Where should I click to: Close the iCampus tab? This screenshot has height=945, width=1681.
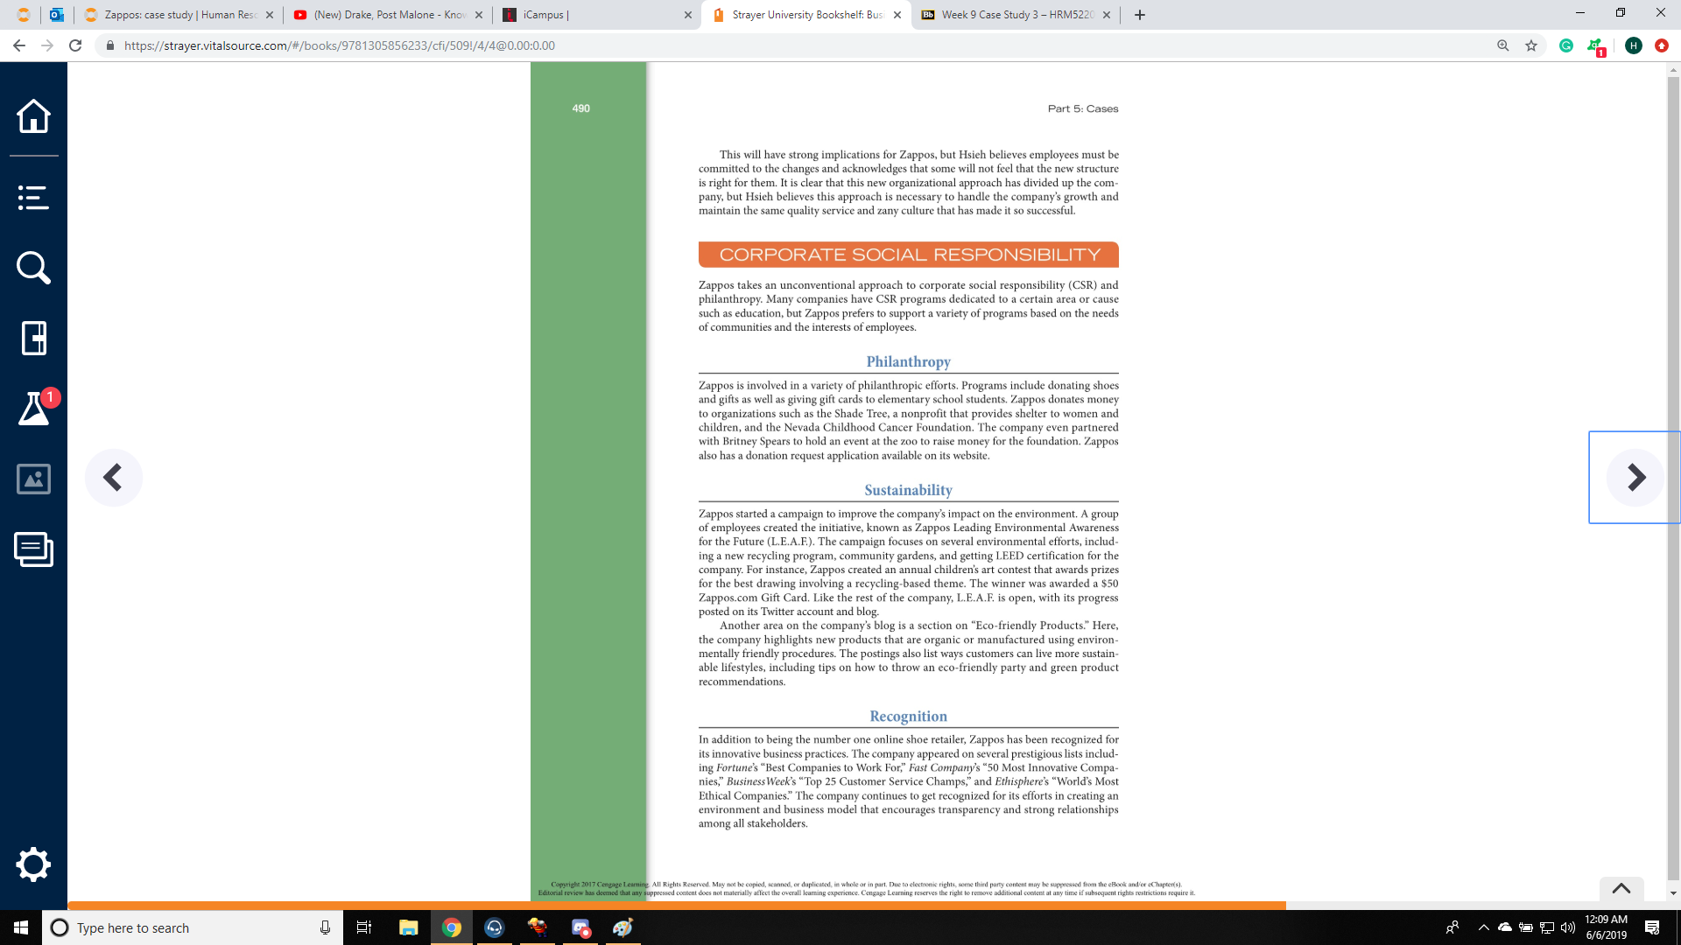687,15
